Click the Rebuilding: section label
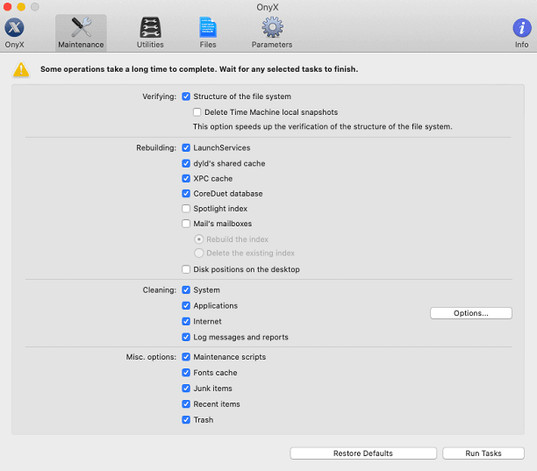 (x=156, y=148)
